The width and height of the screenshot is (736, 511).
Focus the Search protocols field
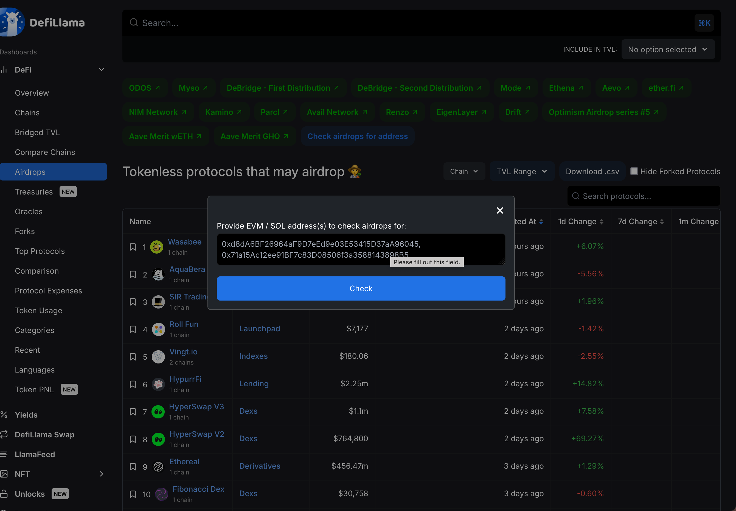click(x=643, y=196)
